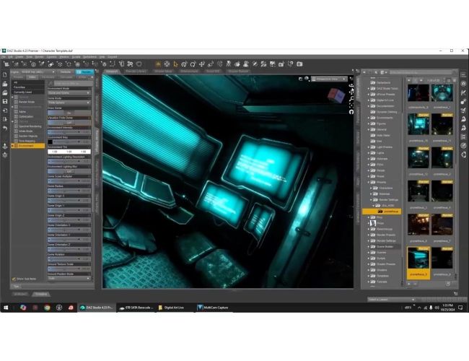Screen dimensions: 469x361
Task: Click the camera Render icon in toolbar
Action: 299,64
